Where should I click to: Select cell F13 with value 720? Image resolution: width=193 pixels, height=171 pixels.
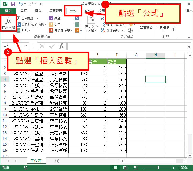[117, 132]
